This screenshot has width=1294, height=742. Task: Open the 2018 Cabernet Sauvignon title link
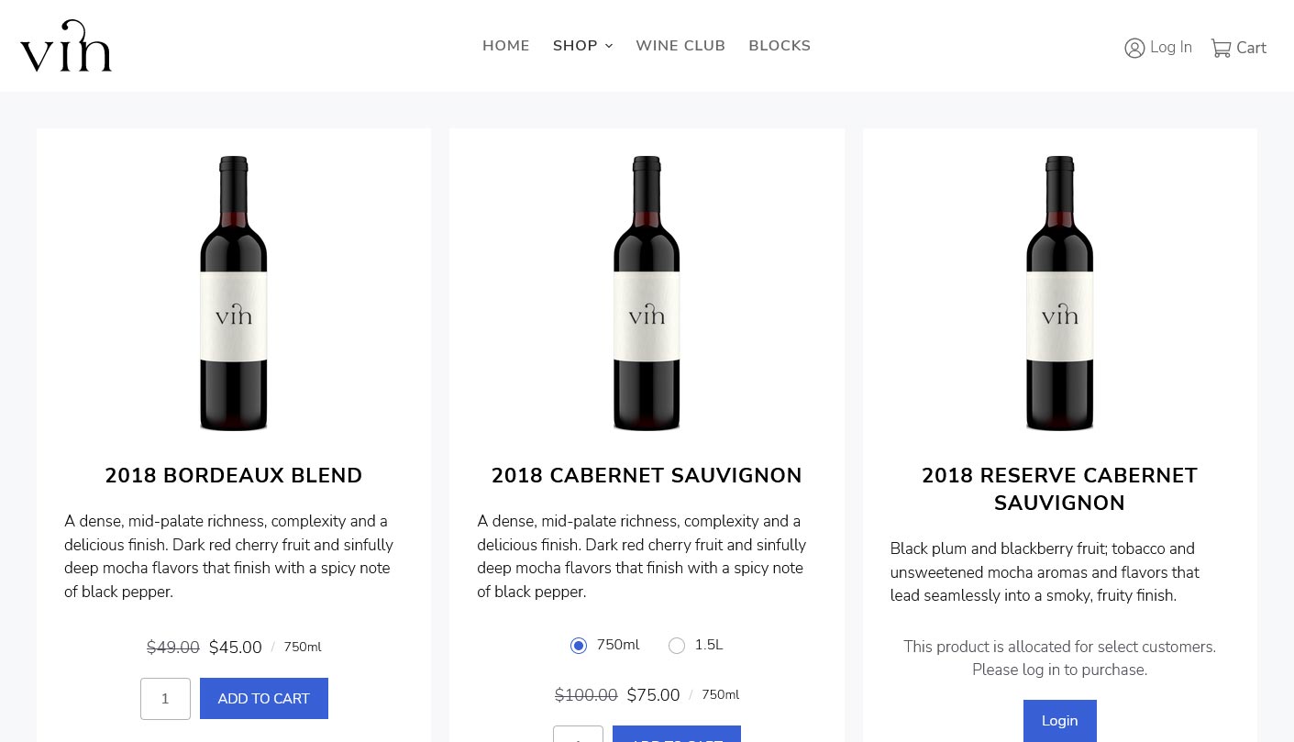pyautogui.click(x=647, y=476)
